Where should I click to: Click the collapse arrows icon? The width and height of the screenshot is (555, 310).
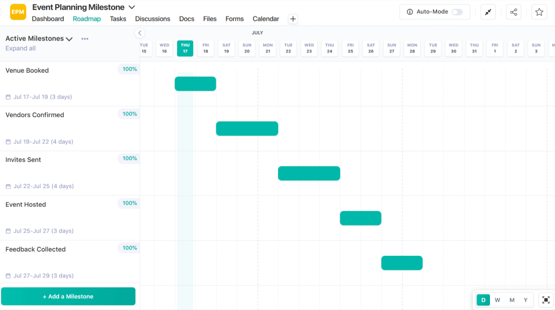488,12
